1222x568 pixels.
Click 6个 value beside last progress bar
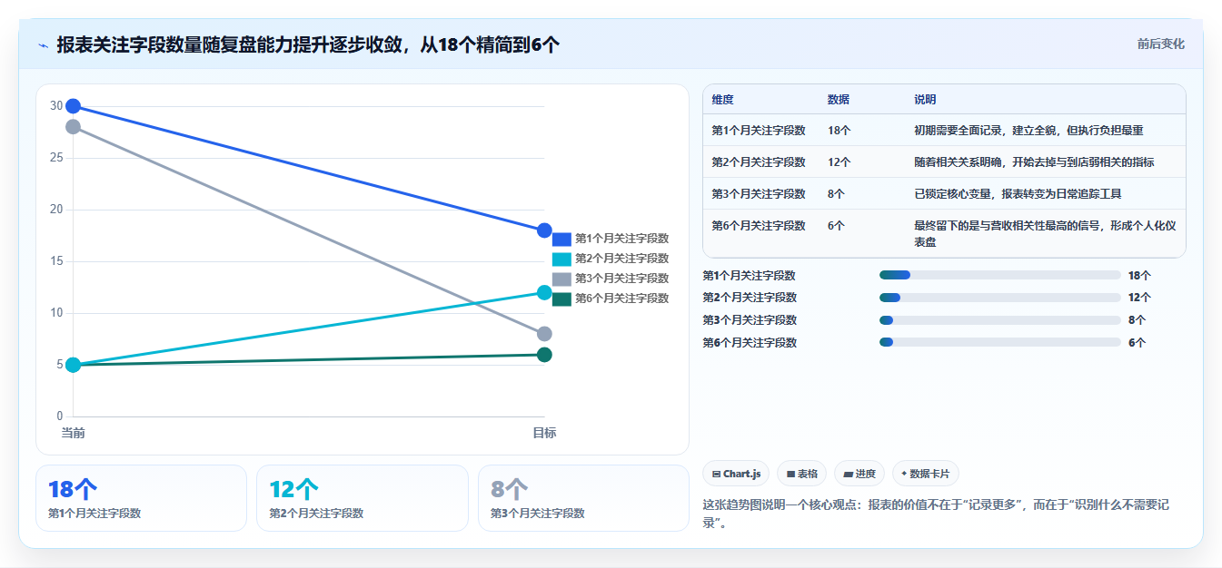point(1137,343)
